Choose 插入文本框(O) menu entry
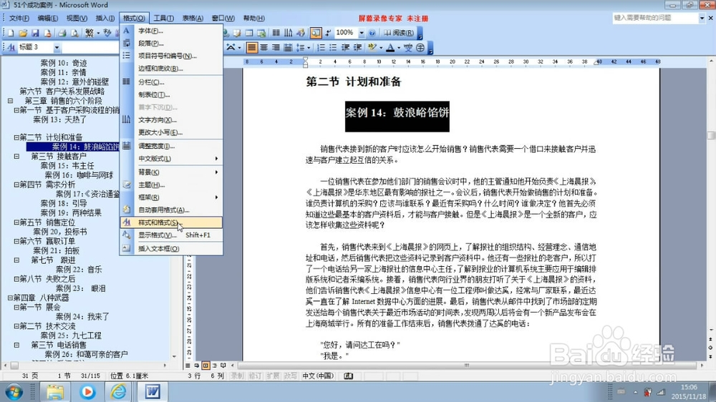This screenshot has height=402, width=716. 171,249
